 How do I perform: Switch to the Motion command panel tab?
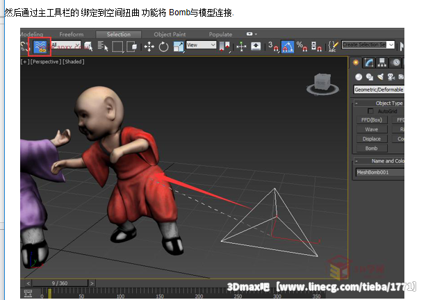(396, 62)
